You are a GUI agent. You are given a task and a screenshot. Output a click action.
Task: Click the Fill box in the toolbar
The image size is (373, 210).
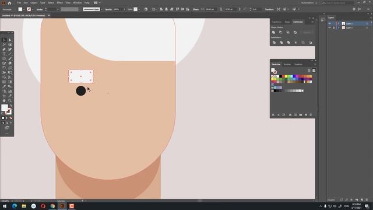5,107
